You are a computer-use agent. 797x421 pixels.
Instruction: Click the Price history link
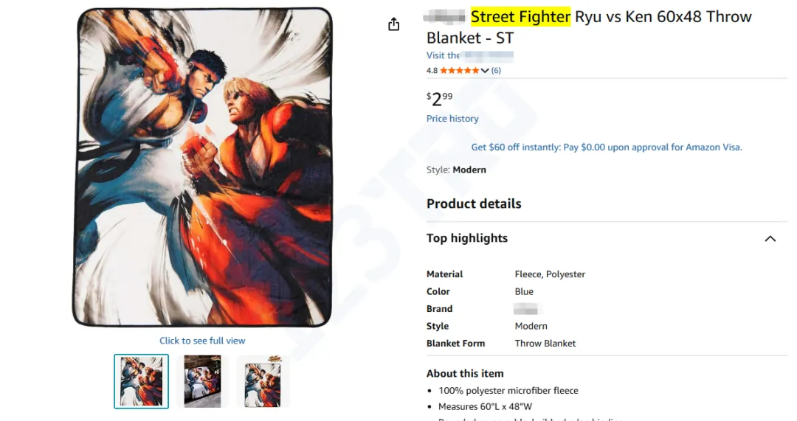[x=452, y=119]
